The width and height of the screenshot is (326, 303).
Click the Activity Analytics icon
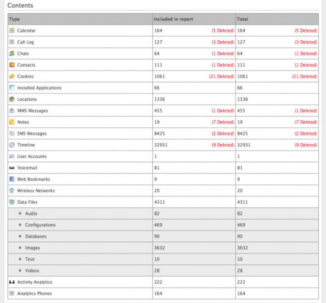point(12,282)
